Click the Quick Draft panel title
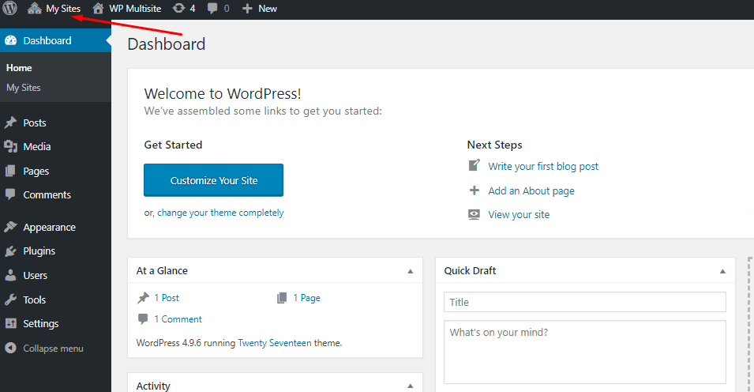The image size is (754, 392). click(x=470, y=270)
